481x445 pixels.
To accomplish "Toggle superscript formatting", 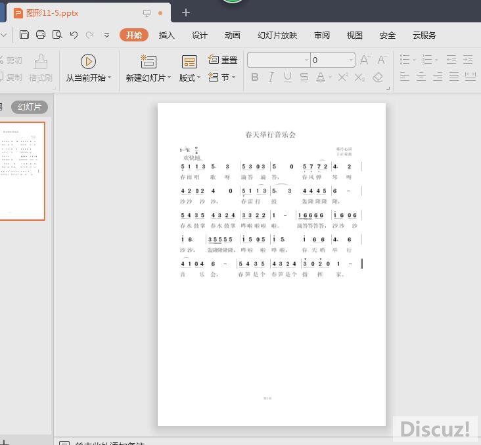I will (343, 77).
